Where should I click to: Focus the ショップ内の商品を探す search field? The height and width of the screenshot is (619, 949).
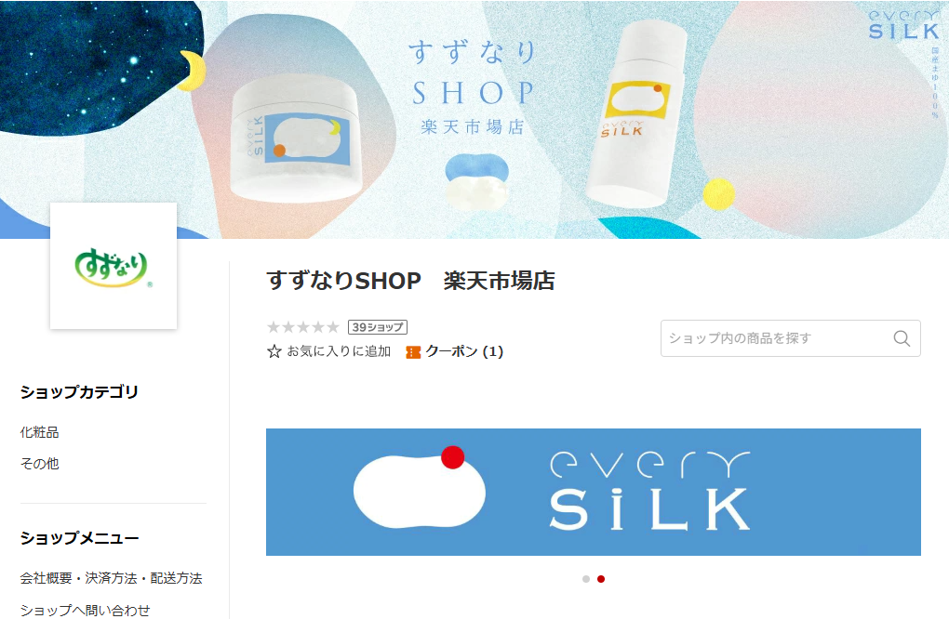pyautogui.click(x=791, y=338)
